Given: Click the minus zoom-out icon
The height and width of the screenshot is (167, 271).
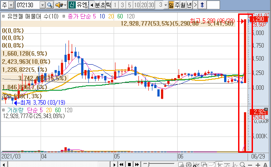Looking at the screenshot, I should tap(250, 165).
